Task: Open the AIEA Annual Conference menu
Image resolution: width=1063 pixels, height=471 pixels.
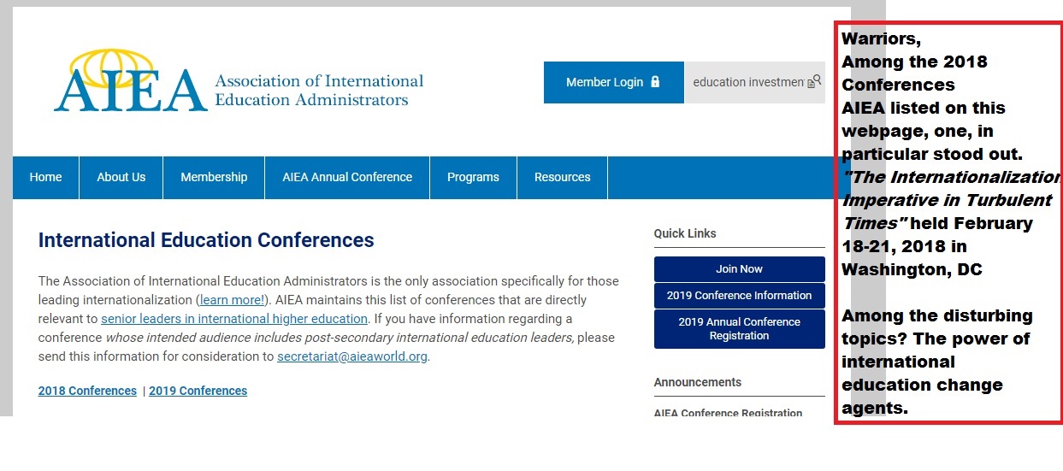Action: tap(347, 178)
